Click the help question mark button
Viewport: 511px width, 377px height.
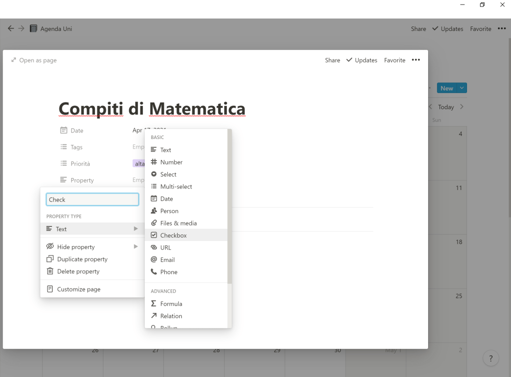pyautogui.click(x=491, y=358)
